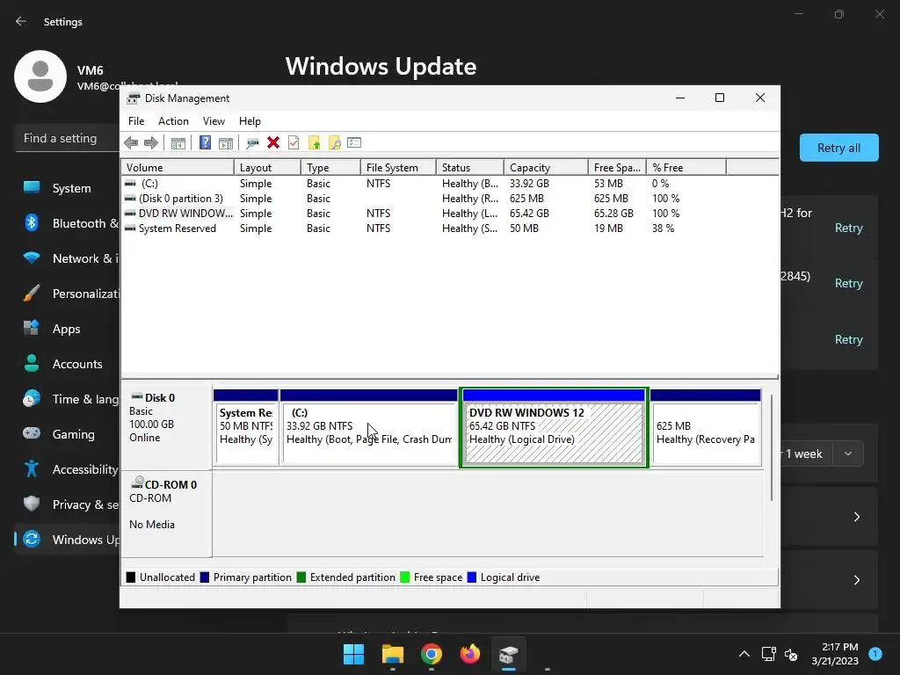Open the Action menu
900x675 pixels.
coord(173,121)
